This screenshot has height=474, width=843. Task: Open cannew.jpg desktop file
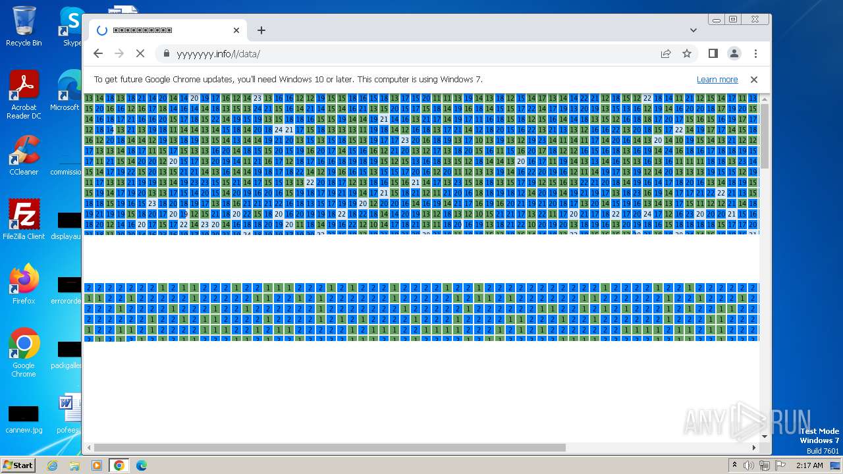(24, 420)
